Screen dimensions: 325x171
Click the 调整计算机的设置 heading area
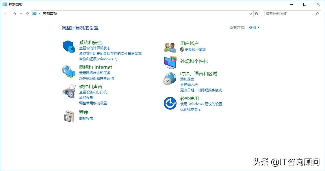[80, 28]
